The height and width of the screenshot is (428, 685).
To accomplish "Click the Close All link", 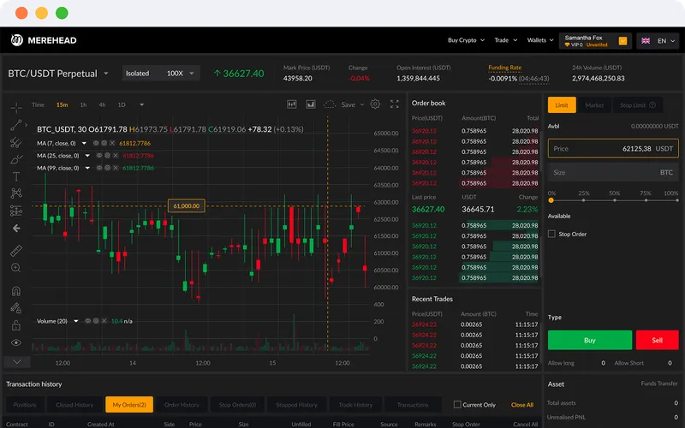I will click(522, 405).
